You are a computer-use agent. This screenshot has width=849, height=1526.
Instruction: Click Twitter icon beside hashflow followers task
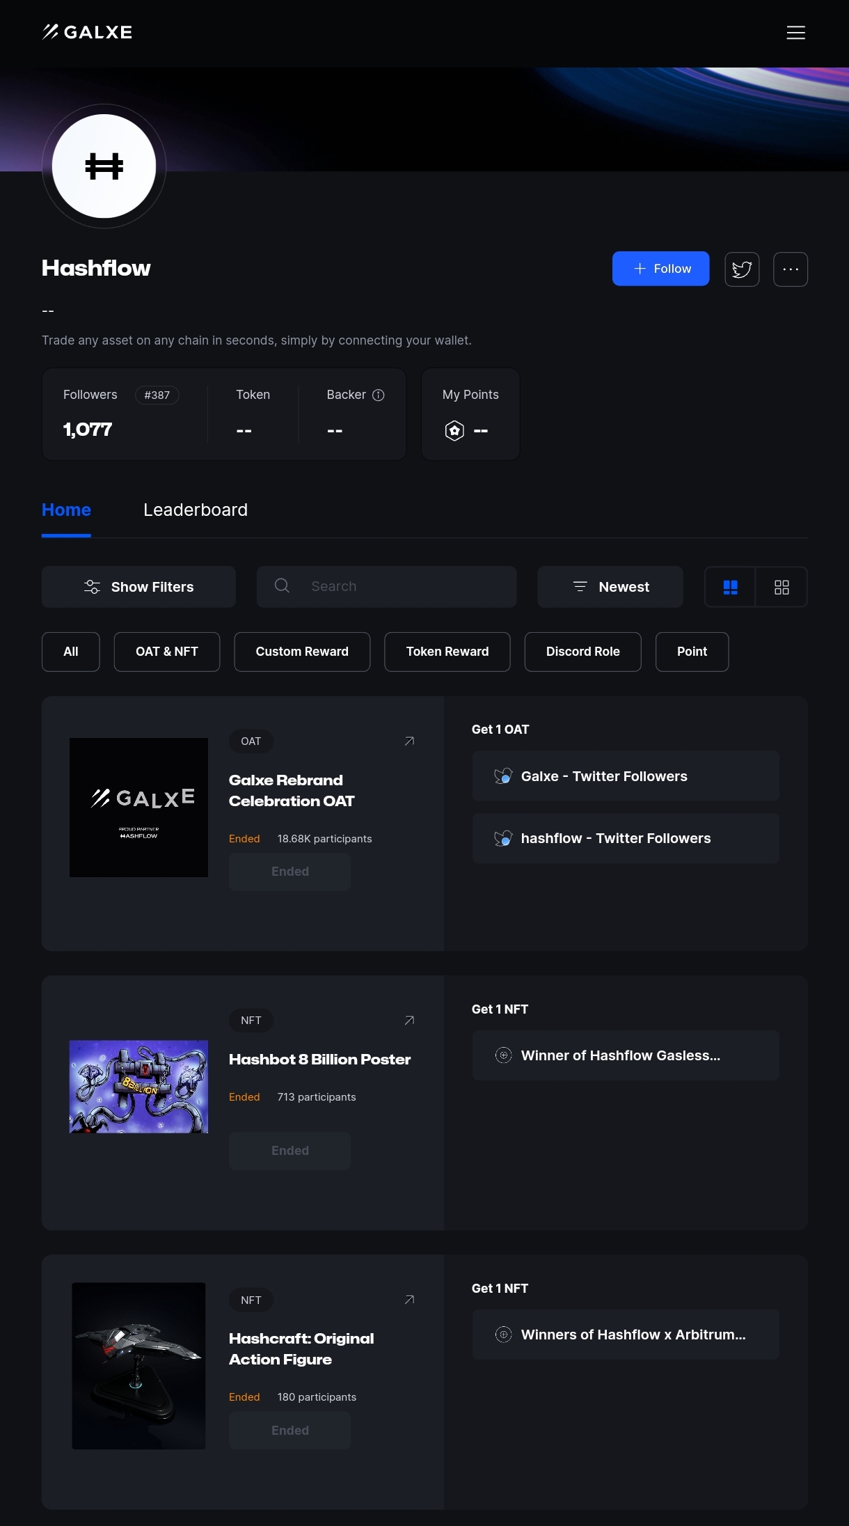503,838
